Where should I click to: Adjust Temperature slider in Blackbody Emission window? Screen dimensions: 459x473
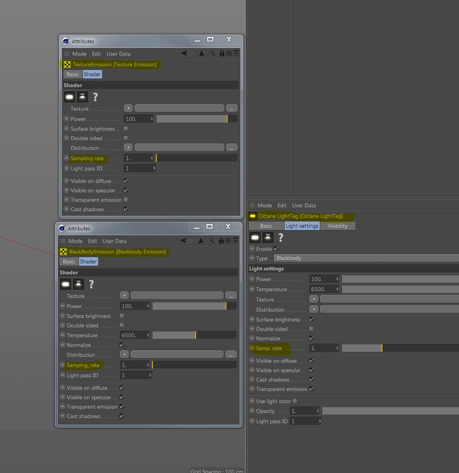[195, 335]
